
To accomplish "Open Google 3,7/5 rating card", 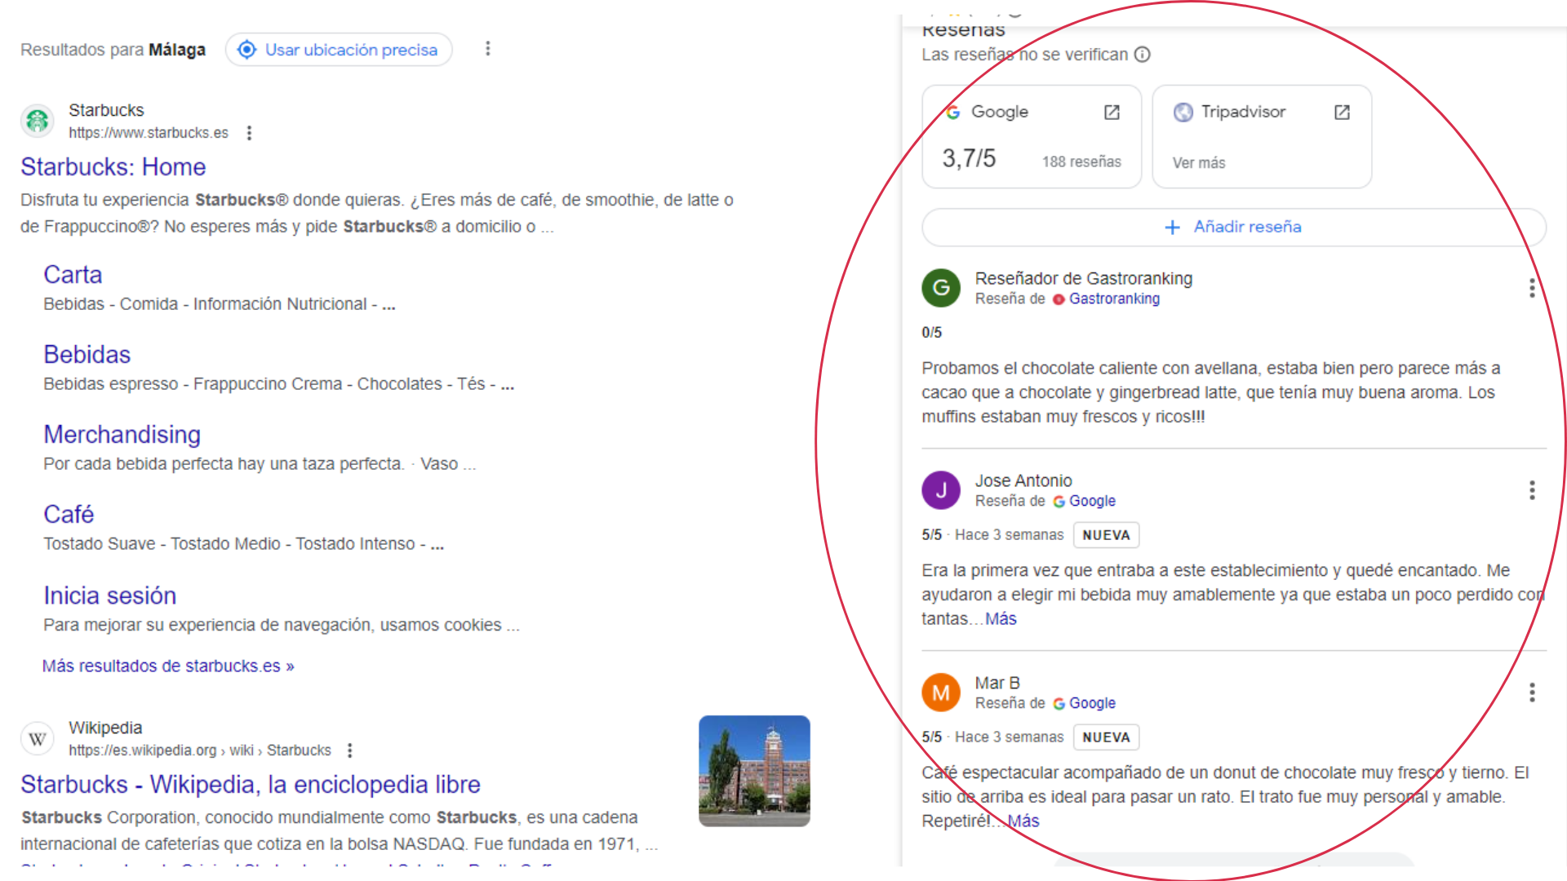I will coord(1032,137).
